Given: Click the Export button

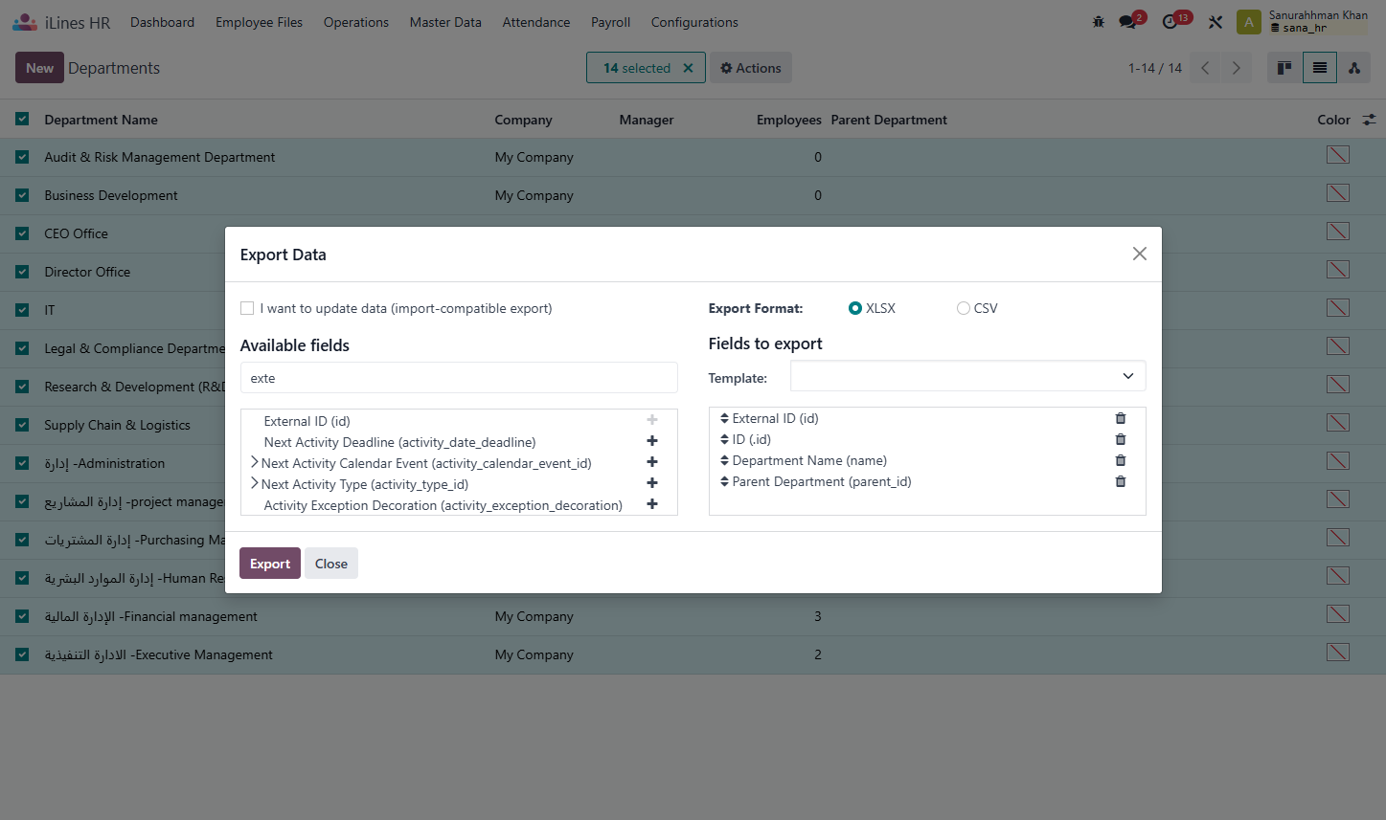Looking at the screenshot, I should pyautogui.click(x=270, y=564).
